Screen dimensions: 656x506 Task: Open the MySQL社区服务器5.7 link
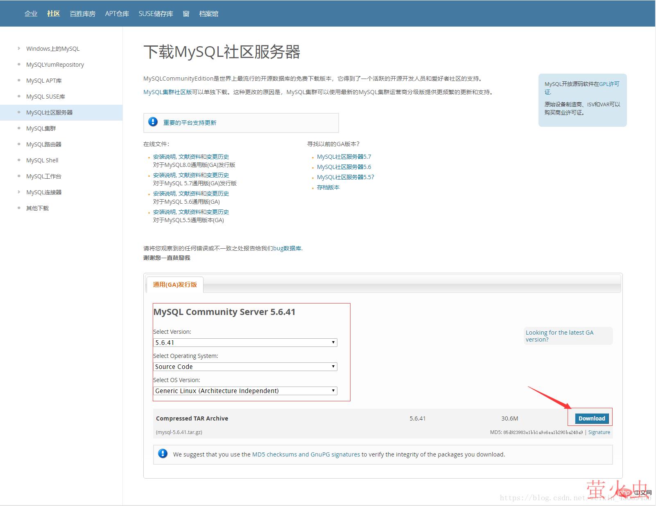[344, 157]
